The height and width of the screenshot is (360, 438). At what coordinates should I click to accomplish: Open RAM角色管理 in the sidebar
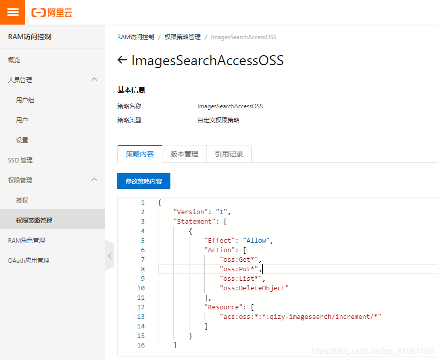point(27,240)
